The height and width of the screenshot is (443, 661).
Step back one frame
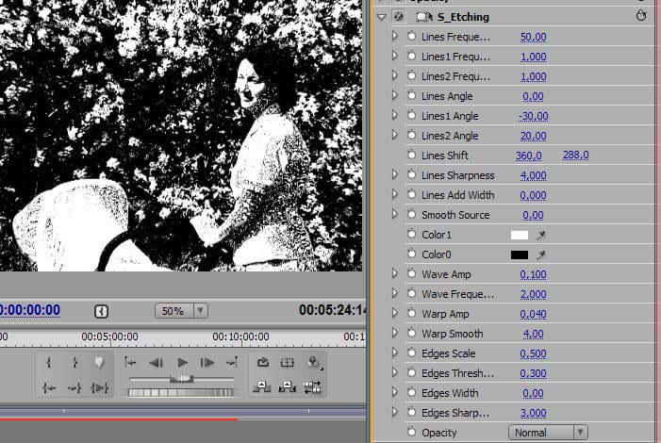tap(156, 362)
